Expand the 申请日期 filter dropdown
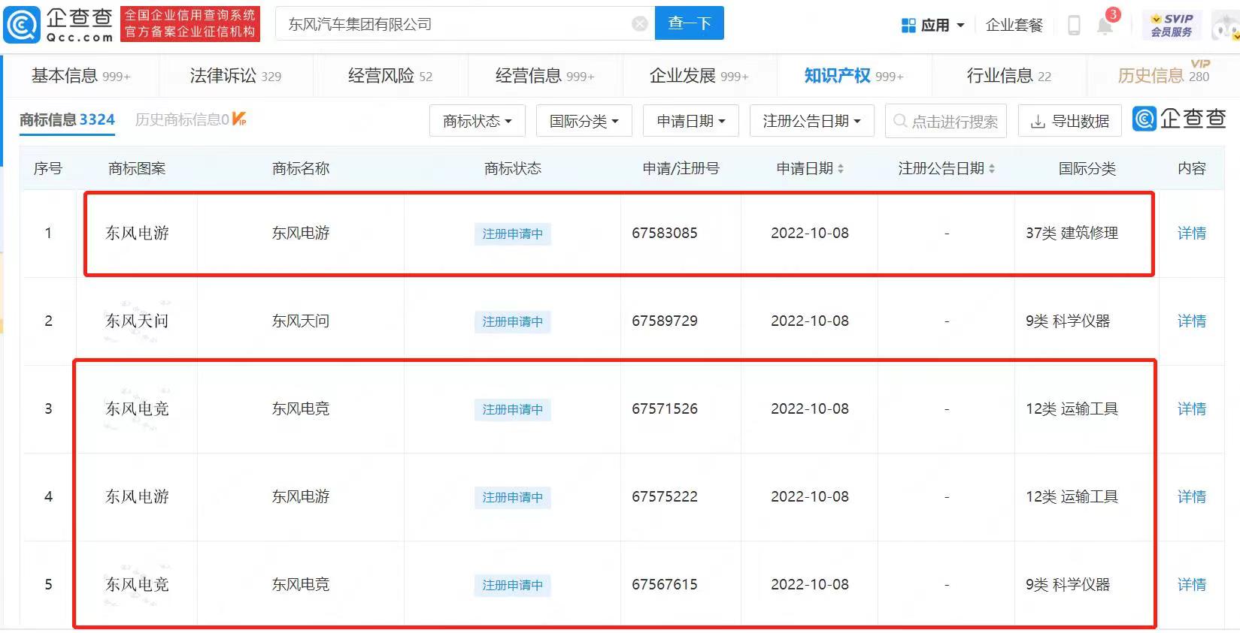 pyautogui.click(x=691, y=121)
